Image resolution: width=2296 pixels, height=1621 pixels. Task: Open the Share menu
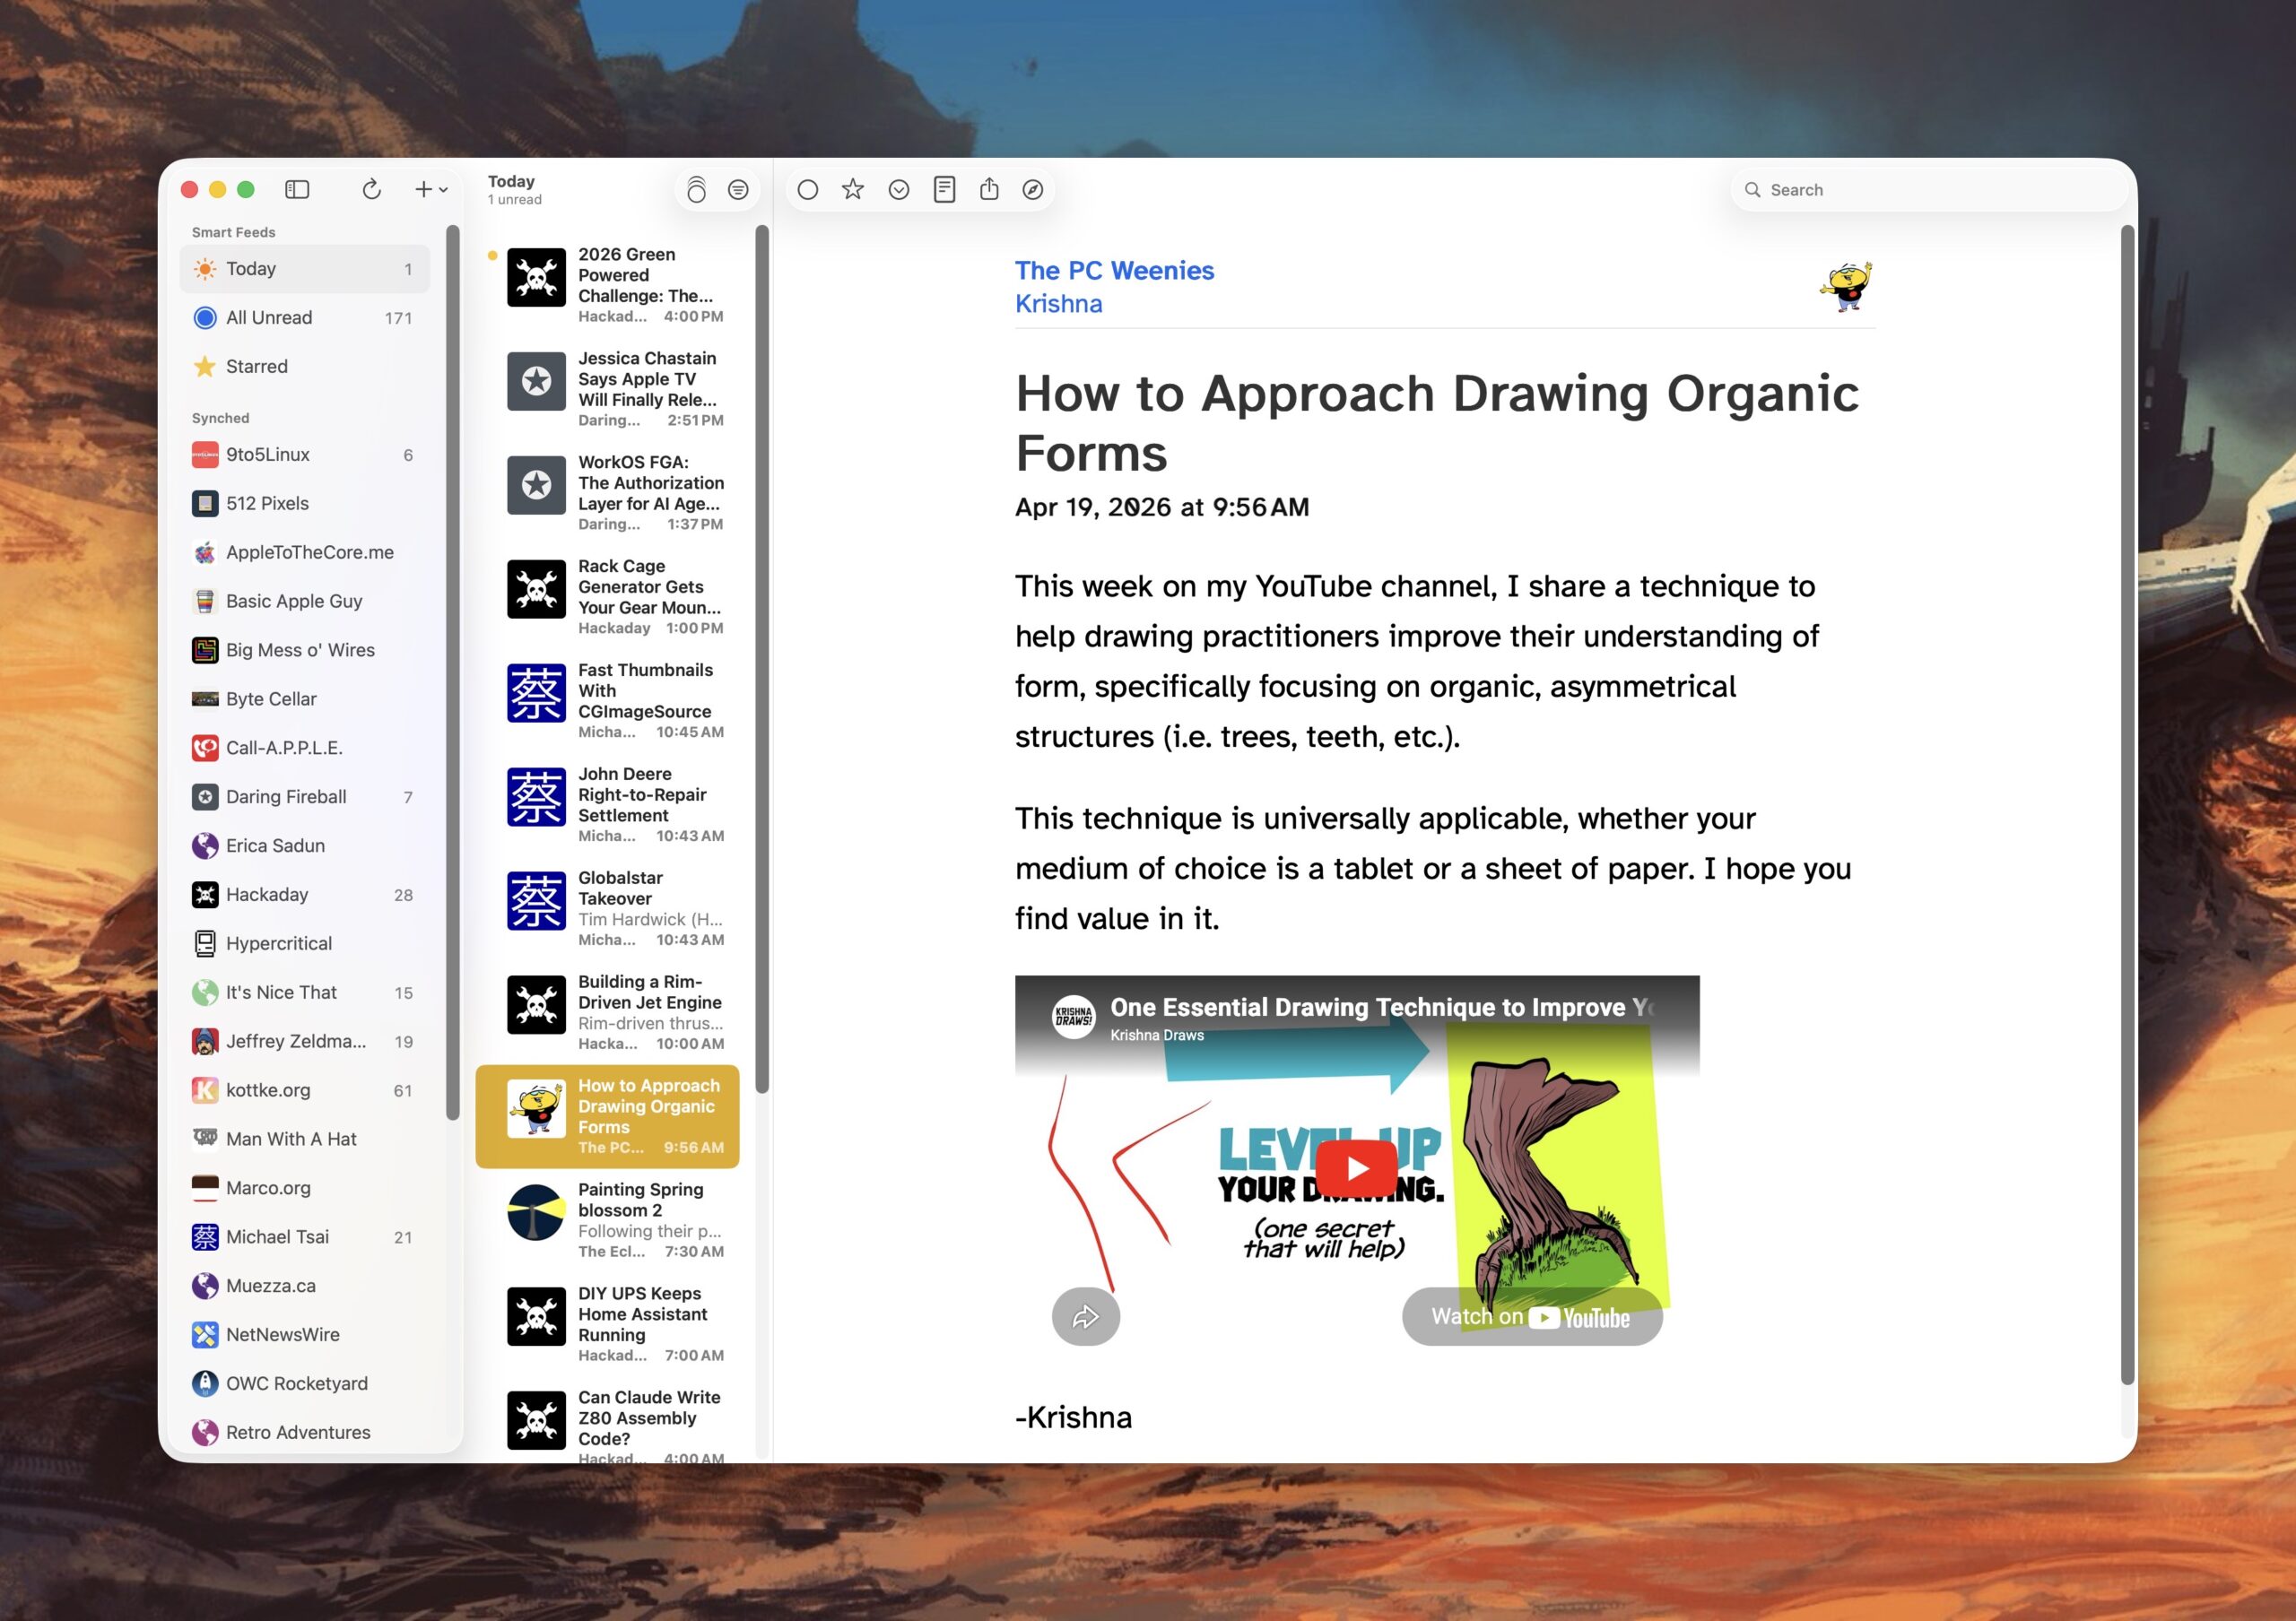pos(989,189)
